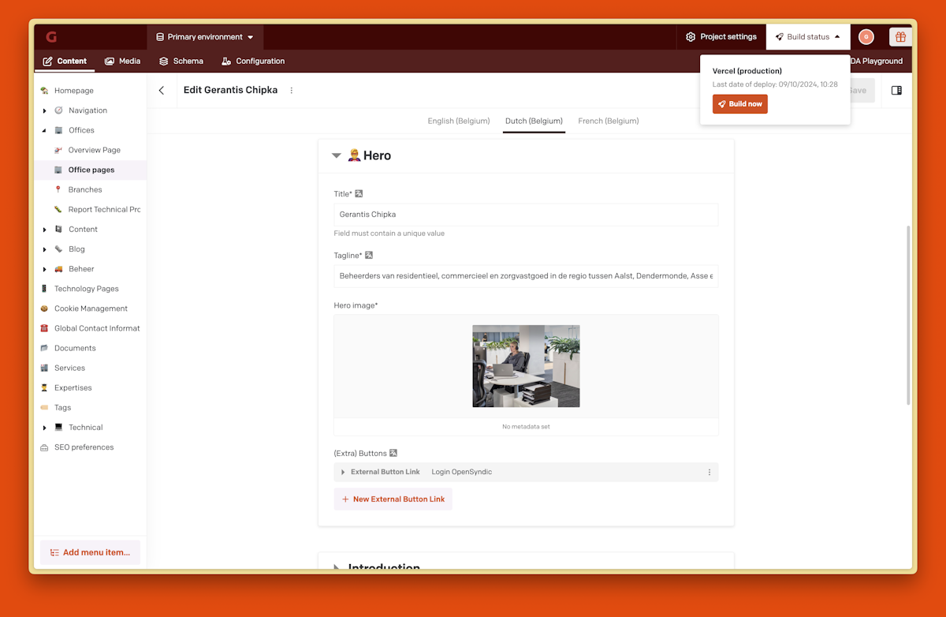Open the Schema tab
946x617 pixels.
point(181,61)
